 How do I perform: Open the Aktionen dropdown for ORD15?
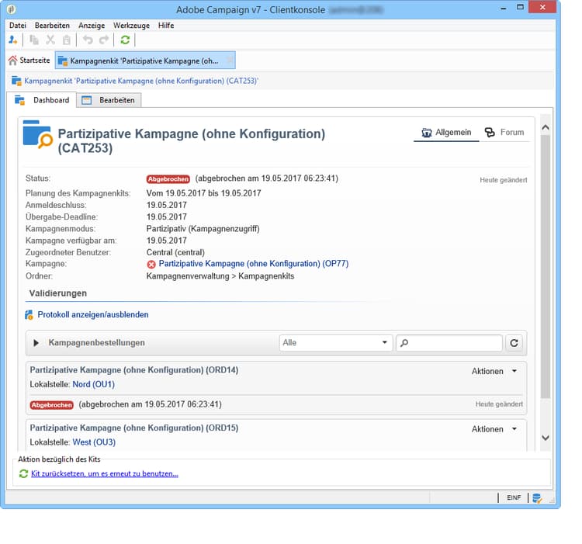494,429
